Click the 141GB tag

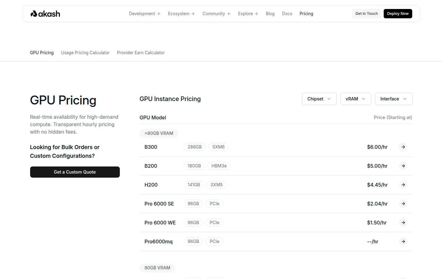[194, 185]
